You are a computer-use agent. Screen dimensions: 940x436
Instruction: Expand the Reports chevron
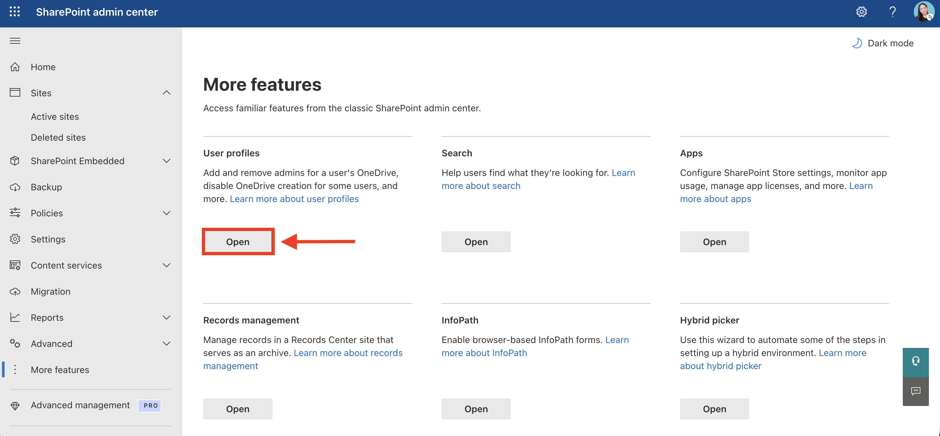click(166, 318)
